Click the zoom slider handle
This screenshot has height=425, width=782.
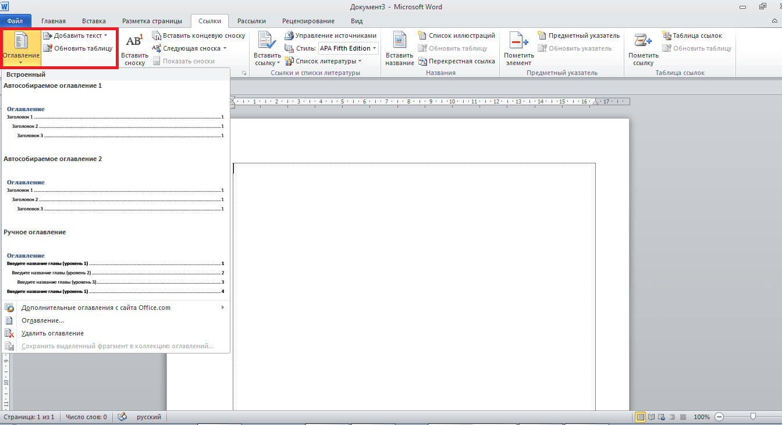(x=753, y=417)
